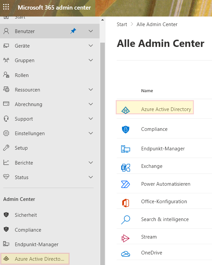The width and height of the screenshot is (212, 265).
Task: Open the Stream admin center link
Action: 149,237
